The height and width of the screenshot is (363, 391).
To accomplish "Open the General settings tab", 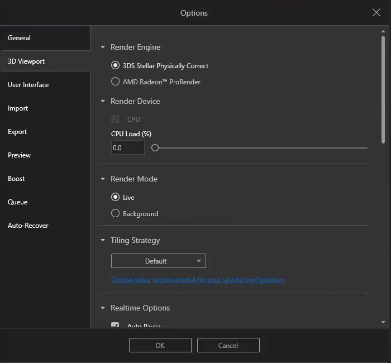I will click(x=45, y=38).
